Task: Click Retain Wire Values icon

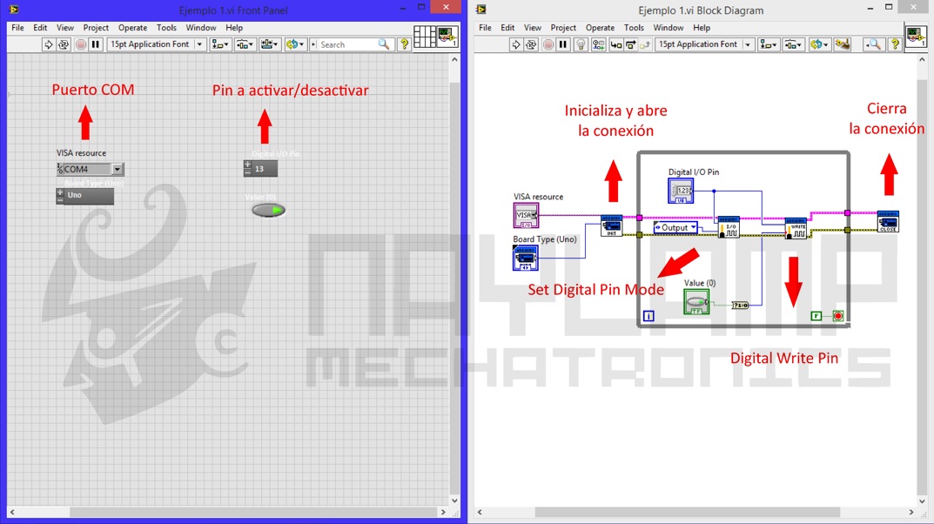Action: [x=599, y=44]
